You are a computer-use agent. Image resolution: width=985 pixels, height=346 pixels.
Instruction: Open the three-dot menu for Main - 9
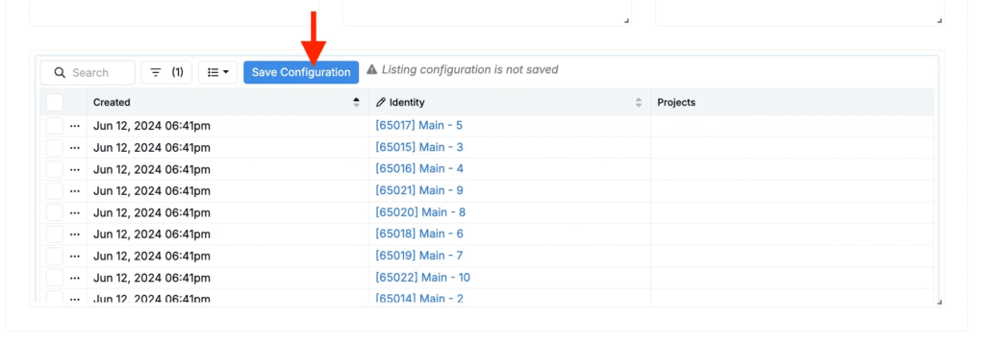pos(75,191)
